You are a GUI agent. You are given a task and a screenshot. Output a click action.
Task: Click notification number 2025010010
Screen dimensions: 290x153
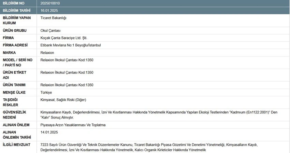[x=50, y=3]
